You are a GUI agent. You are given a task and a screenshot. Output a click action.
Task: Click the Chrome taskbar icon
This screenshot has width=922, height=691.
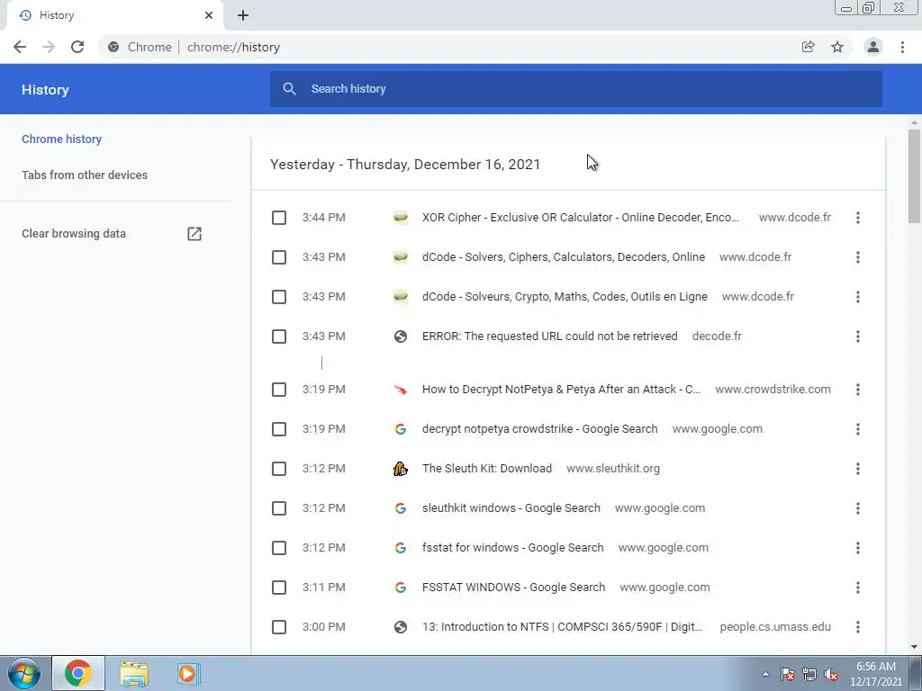tap(78, 673)
